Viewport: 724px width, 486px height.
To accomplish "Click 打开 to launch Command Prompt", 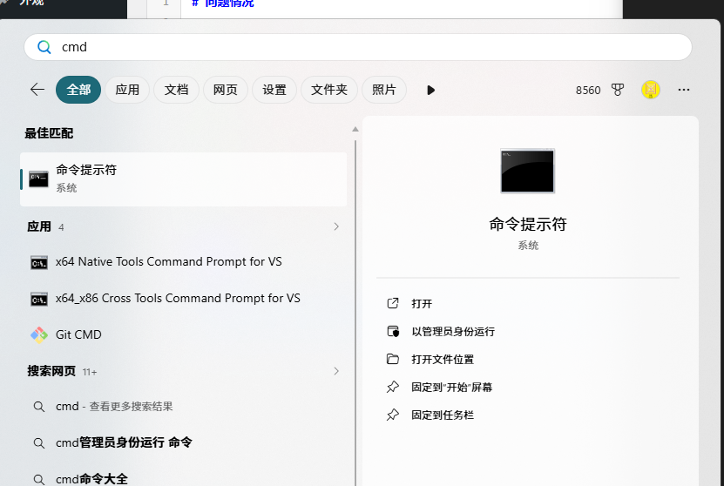I will [422, 304].
